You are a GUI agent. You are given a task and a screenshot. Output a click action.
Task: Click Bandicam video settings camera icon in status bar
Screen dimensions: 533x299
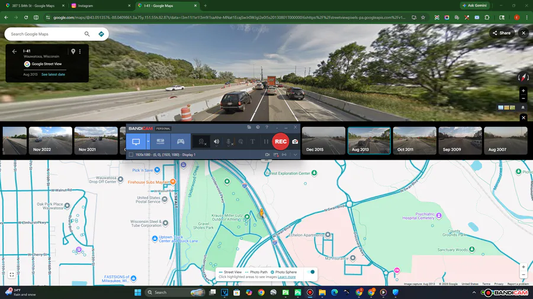(x=268, y=155)
